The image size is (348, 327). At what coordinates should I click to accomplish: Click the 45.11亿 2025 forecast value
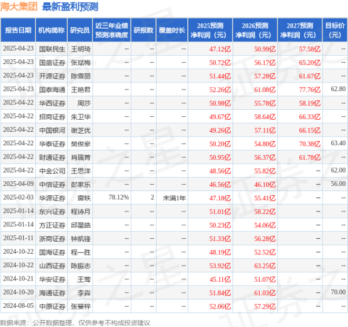coord(220,279)
